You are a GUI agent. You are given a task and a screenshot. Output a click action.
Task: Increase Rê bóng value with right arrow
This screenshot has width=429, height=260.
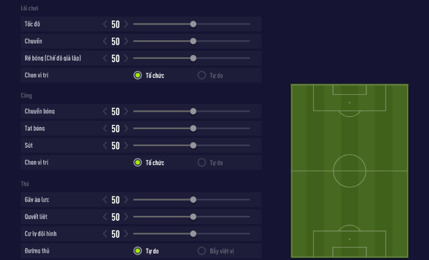tap(126, 58)
